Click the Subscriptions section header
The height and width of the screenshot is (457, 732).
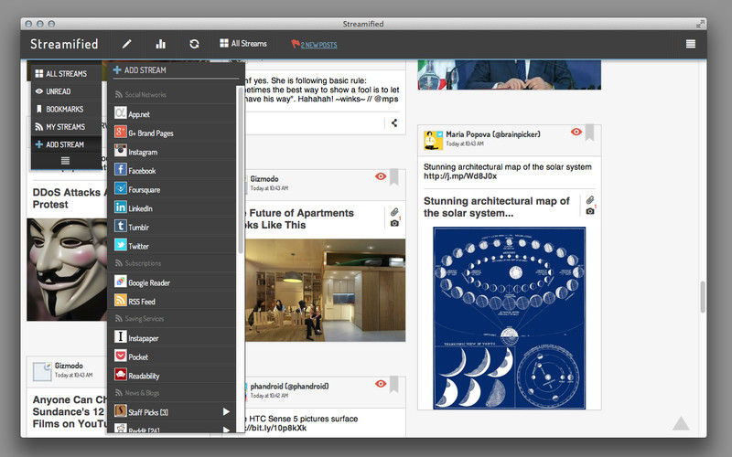[138, 263]
